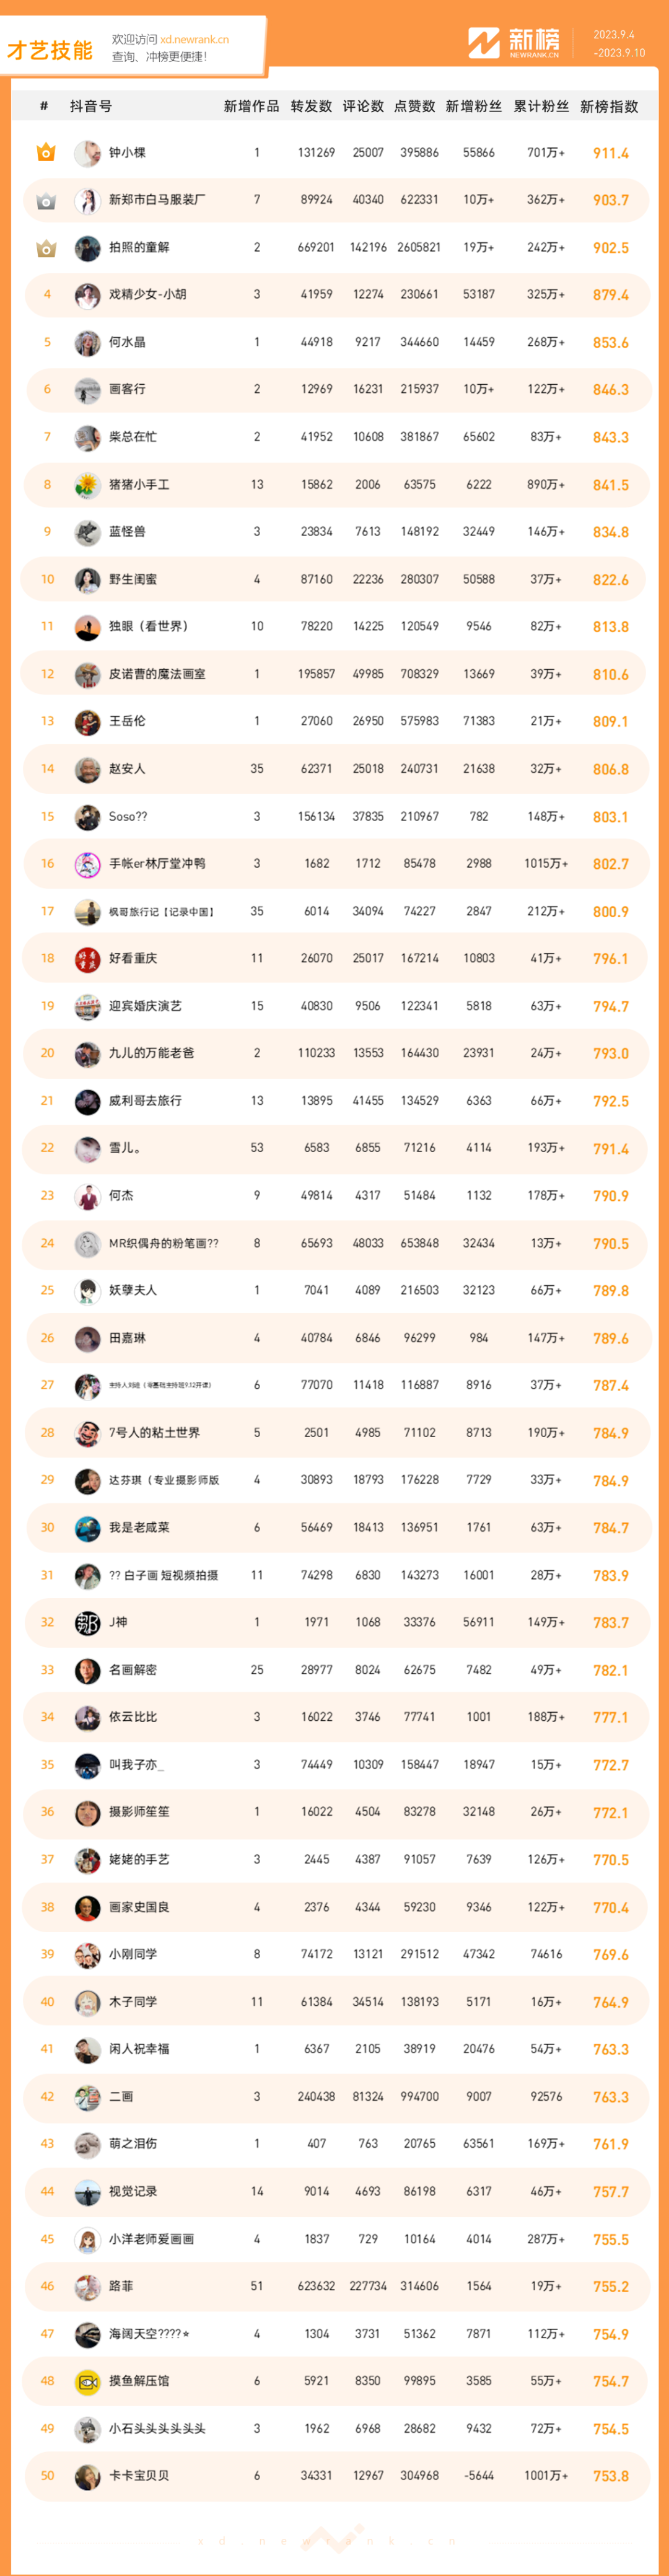Click the 累计粉丝 column header

point(541,106)
